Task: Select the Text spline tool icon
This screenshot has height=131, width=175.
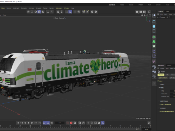Action: (154, 31)
